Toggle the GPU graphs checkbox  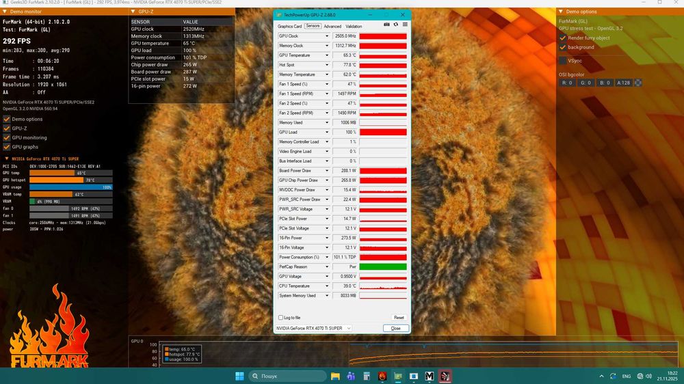(x=7, y=147)
